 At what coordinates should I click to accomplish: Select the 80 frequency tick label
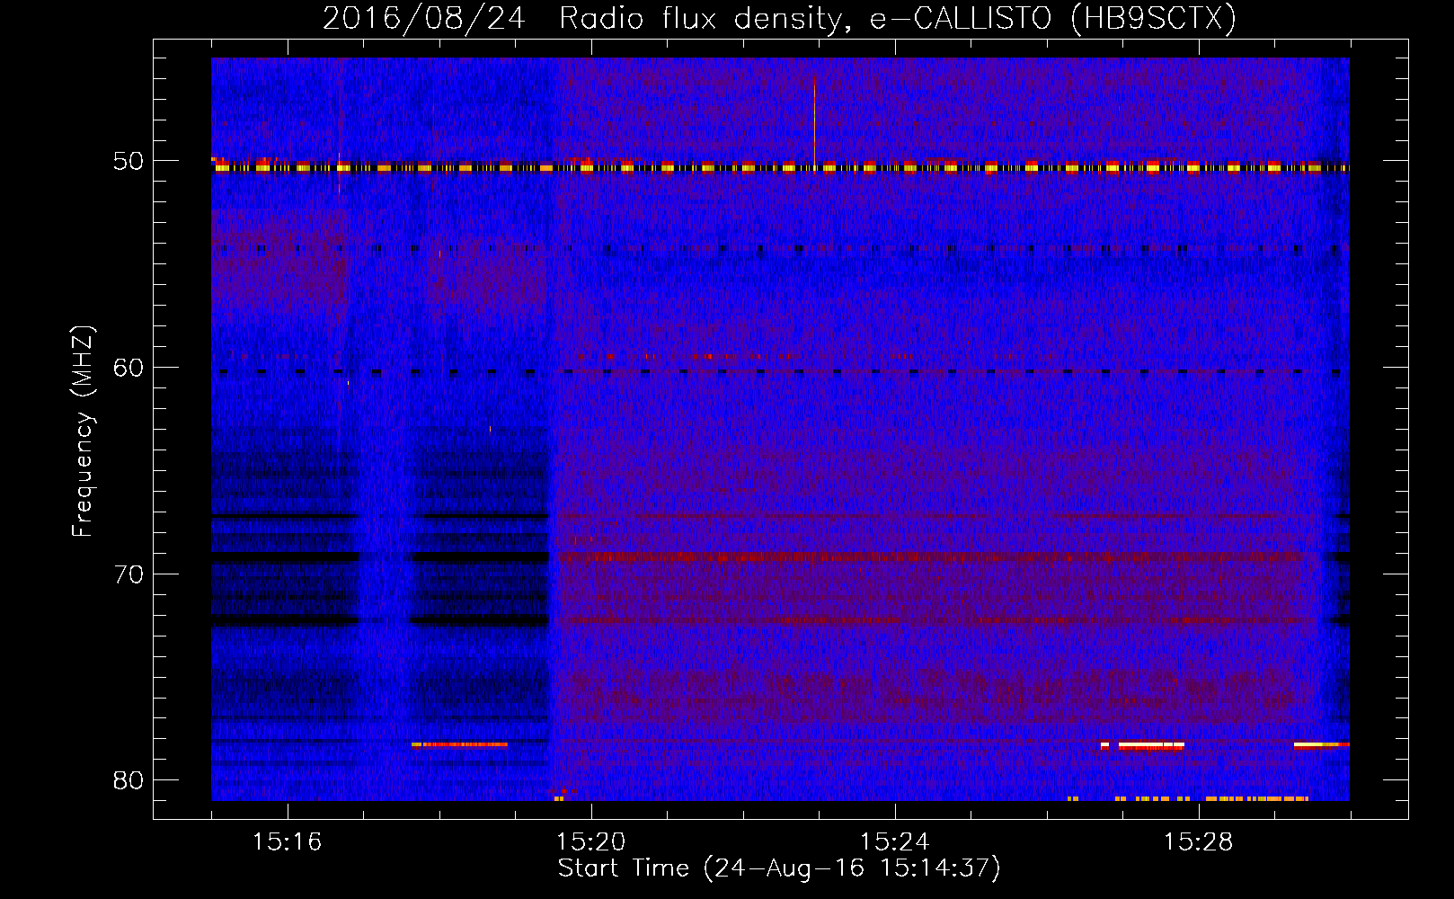point(128,779)
